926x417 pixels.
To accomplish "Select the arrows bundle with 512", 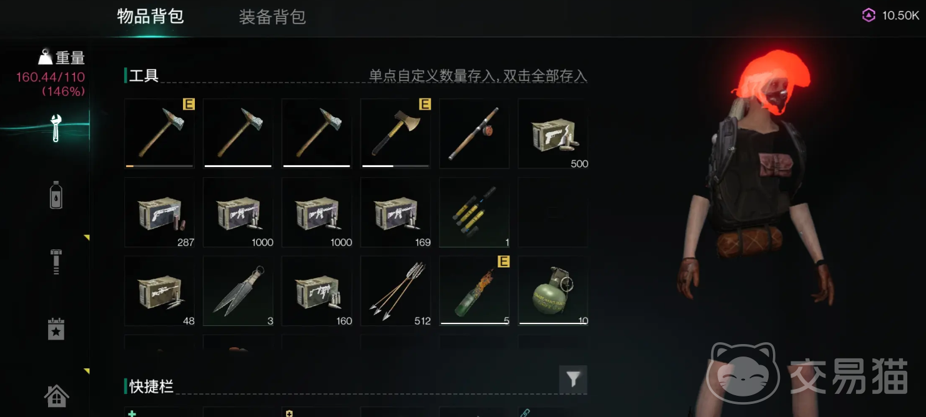I will pyautogui.click(x=395, y=290).
